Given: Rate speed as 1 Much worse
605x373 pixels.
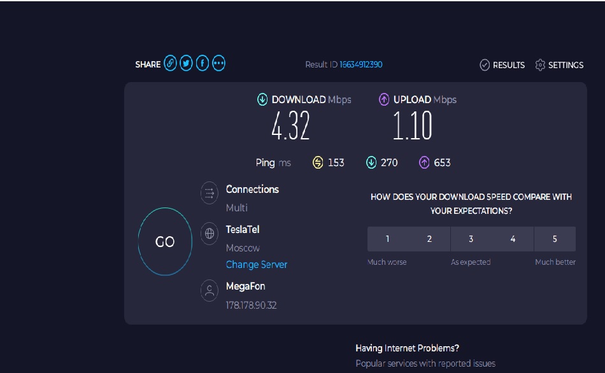Looking at the screenshot, I should [388, 239].
